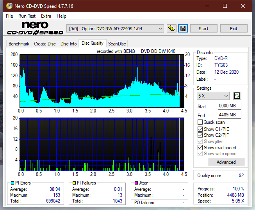Open the Advanced settings button
255x210 pixels.
(x=226, y=162)
